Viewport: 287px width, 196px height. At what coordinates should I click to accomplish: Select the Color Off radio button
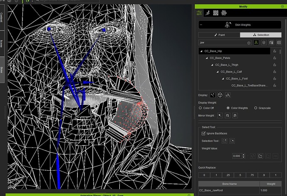200,108
